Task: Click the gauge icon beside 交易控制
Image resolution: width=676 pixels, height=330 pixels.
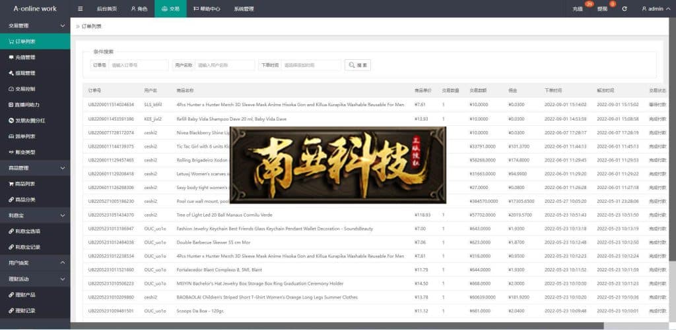Action: tap(11, 89)
